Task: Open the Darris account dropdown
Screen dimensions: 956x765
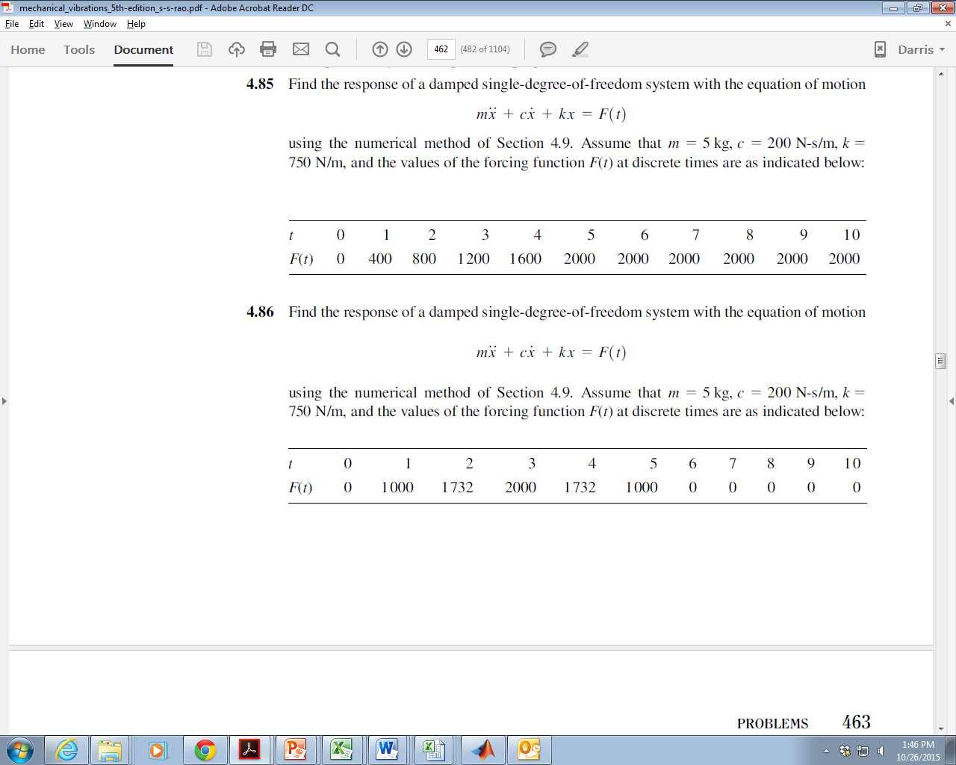Action: pos(920,49)
